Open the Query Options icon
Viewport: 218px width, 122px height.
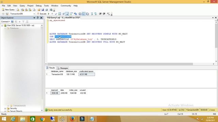click(64, 14)
